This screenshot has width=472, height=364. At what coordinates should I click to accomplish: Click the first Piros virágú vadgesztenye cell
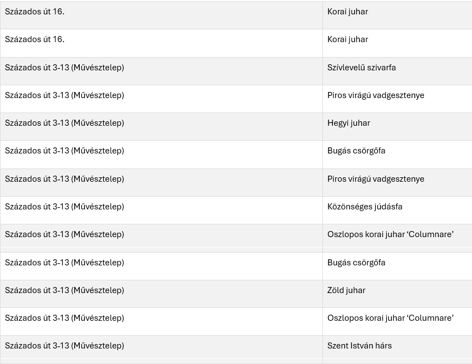pyautogui.click(x=376, y=95)
